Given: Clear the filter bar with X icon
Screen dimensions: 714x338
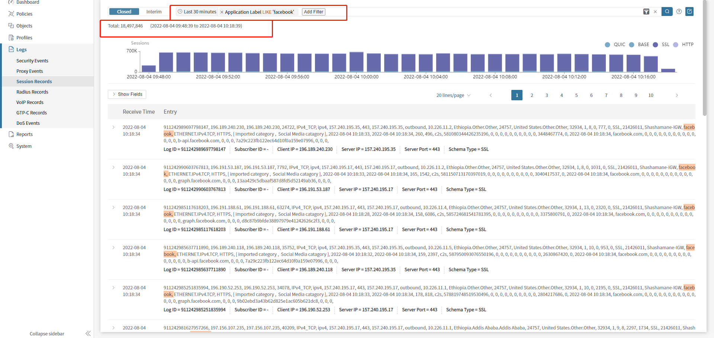Looking at the screenshot, I should coord(655,12).
